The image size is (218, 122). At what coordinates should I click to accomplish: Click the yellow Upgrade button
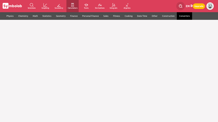click(199, 6)
